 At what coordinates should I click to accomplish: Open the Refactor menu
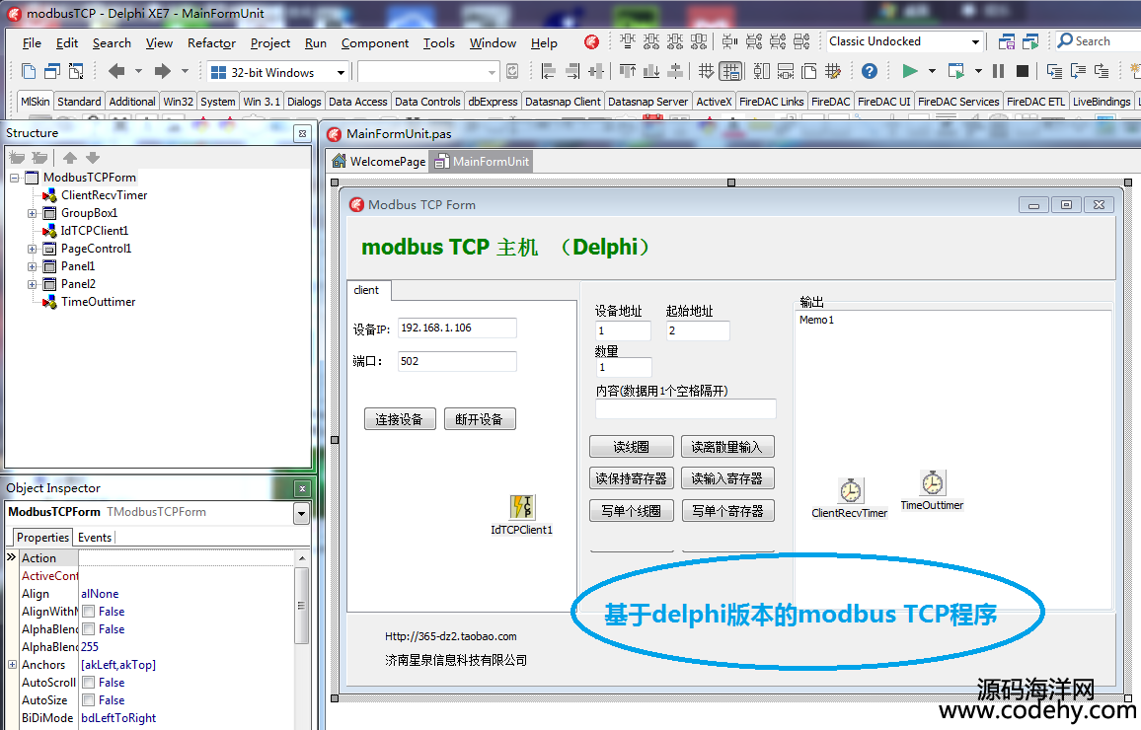tap(211, 42)
